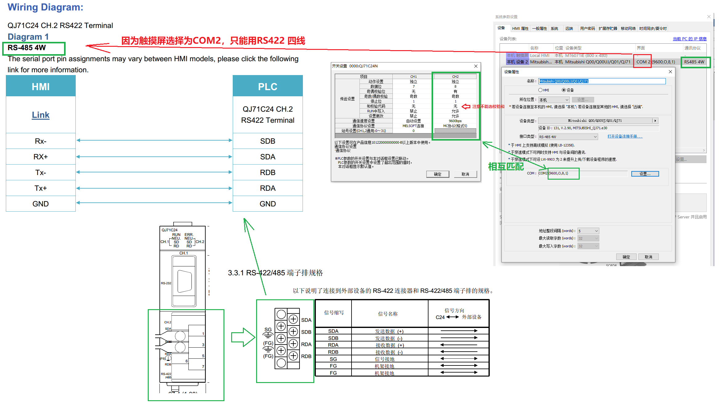Click the 名称 text input field

pos(602,81)
